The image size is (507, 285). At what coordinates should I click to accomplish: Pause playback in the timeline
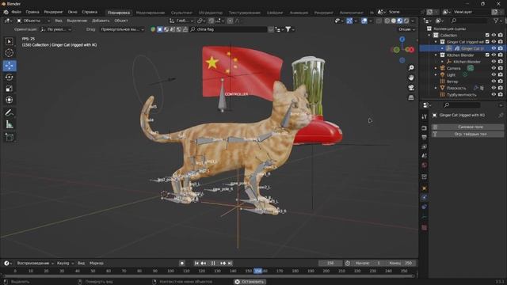(213, 264)
